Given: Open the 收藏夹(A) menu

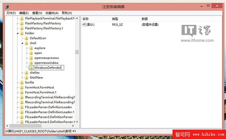Looking at the screenshot, I should point(52,13).
